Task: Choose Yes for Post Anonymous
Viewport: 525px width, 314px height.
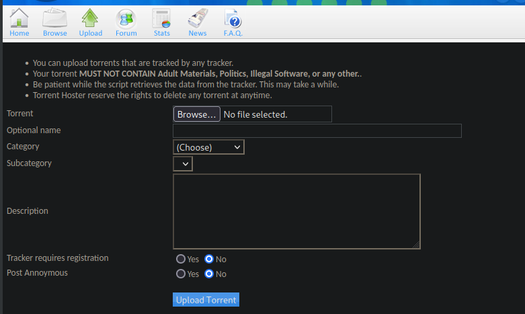Action: [180, 274]
